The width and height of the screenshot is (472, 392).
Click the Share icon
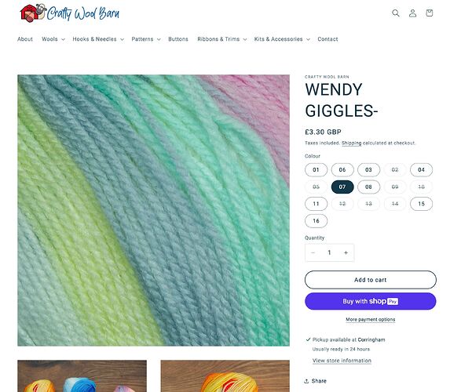click(306, 381)
